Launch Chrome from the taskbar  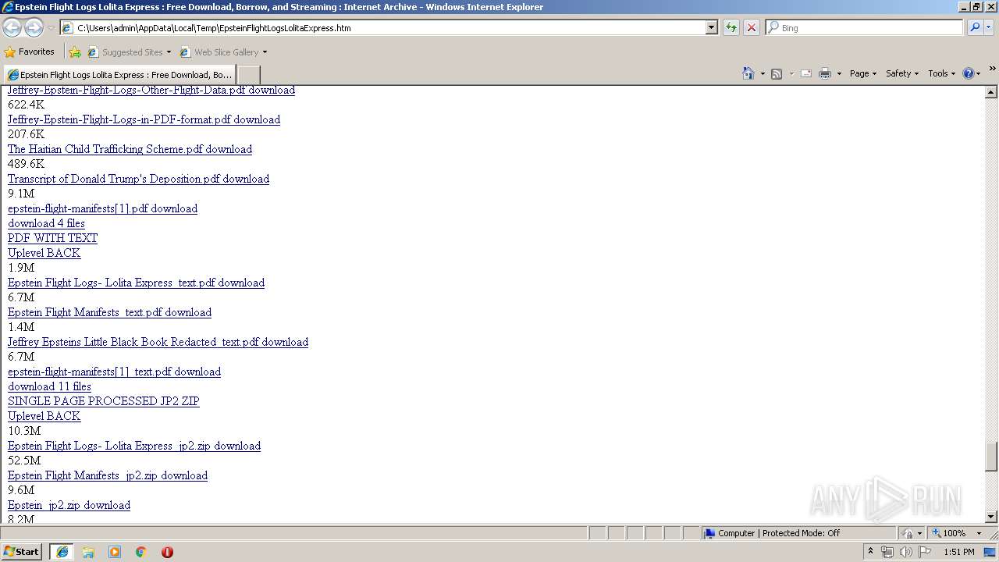coord(141,552)
